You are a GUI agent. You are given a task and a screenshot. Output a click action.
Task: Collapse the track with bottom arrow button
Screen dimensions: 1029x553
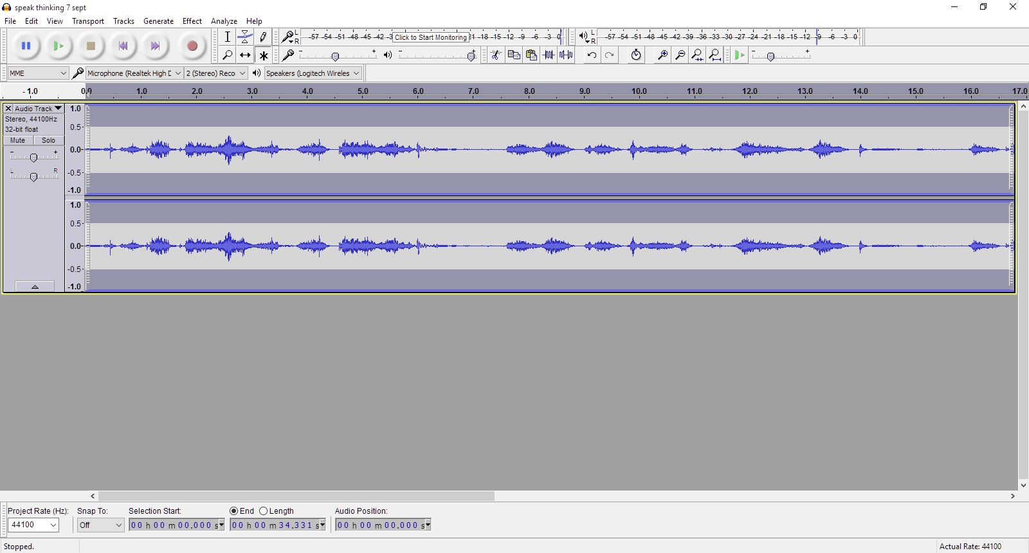pos(35,287)
